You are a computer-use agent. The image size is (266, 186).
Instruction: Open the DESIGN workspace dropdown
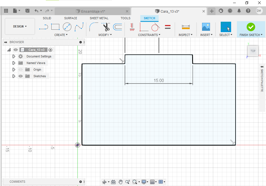pyautogui.click(x=20, y=26)
